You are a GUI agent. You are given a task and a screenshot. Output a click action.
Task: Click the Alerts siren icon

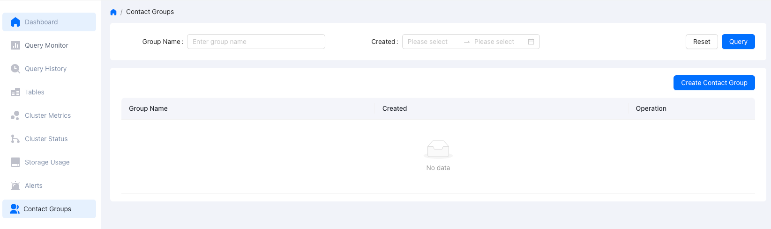[x=15, y=186]
